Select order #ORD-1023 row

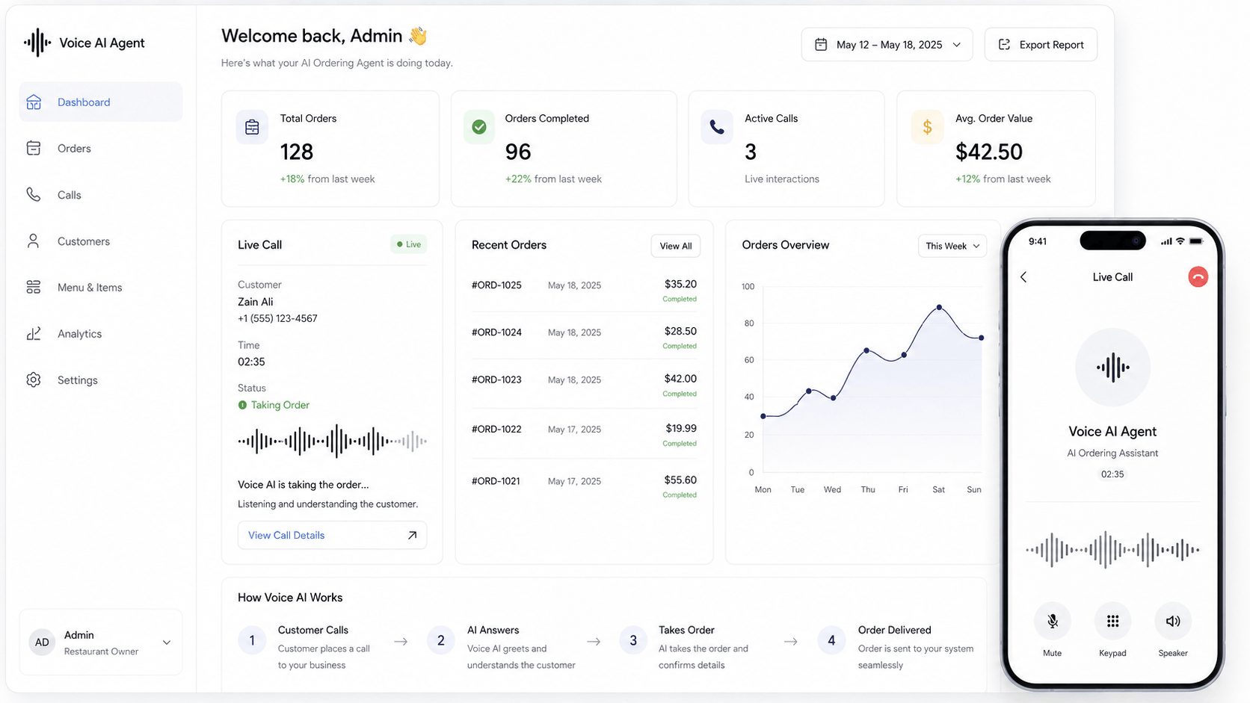[x=584, y=384]
